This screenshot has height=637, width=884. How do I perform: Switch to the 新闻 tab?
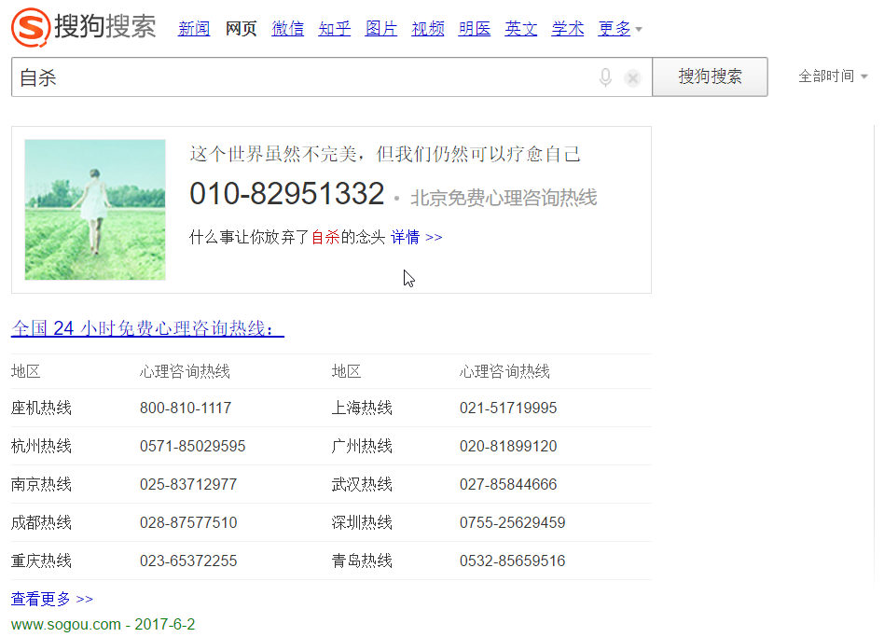coord(194,29)
